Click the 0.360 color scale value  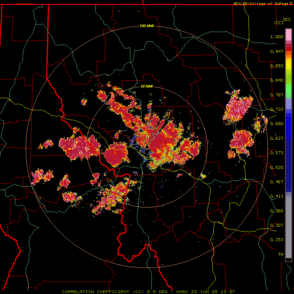pyautogui.click(x=277, y=211)
